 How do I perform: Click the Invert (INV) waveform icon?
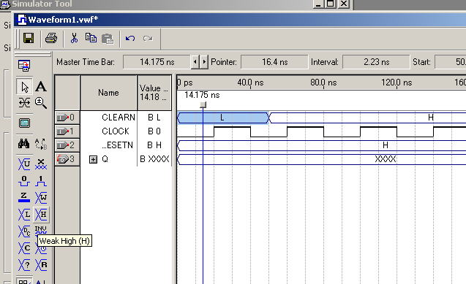[41, 230]
